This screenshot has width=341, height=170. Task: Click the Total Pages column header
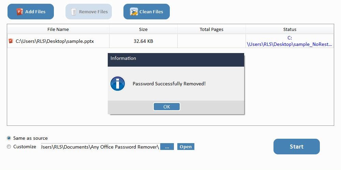click(x=212, y=29)
